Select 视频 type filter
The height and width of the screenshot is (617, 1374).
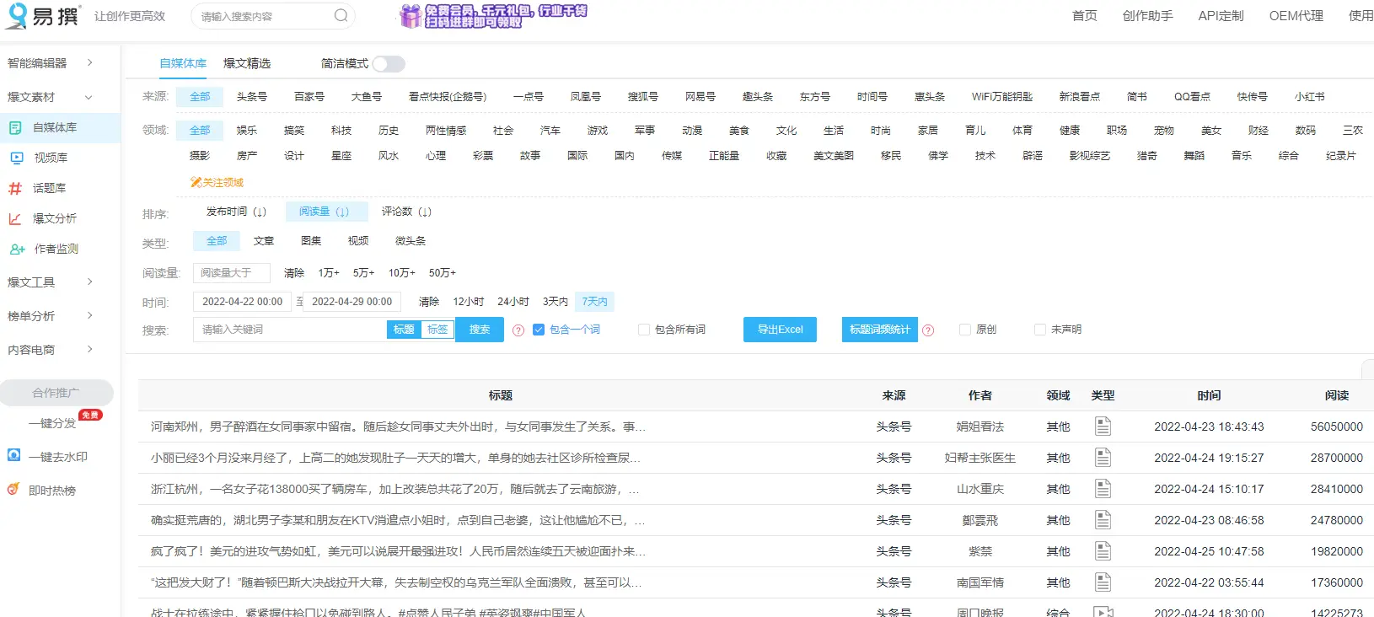click(x=358, y=241)
